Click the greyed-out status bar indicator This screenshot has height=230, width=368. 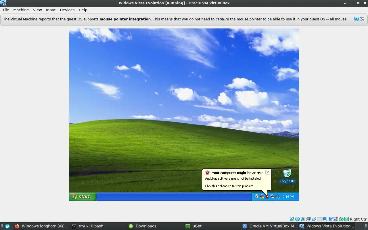(319, 219)
